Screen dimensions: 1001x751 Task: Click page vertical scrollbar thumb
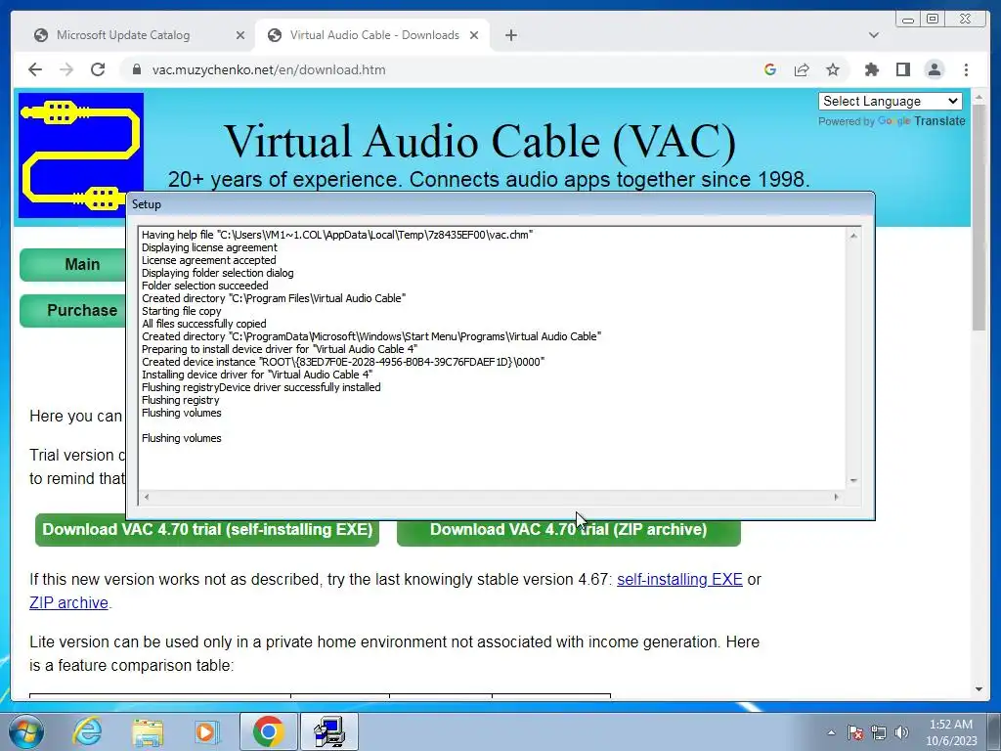[979, 218]
